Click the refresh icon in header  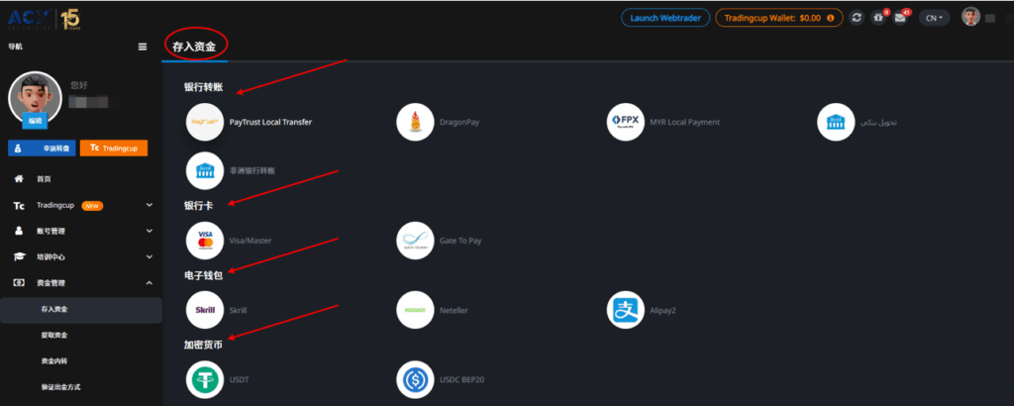tap(857, 18)
